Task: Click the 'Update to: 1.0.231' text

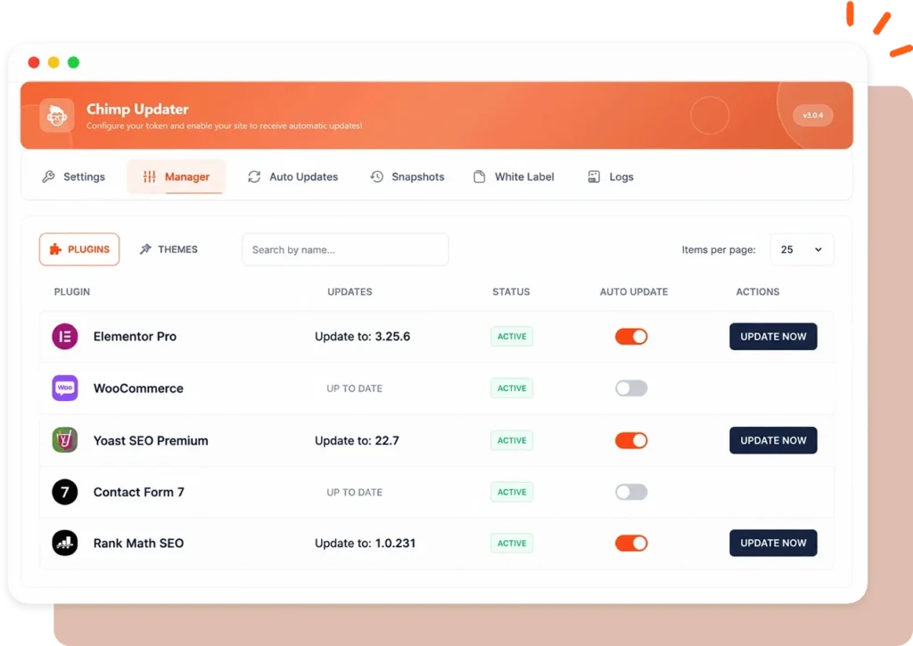Action: (365, 543)
